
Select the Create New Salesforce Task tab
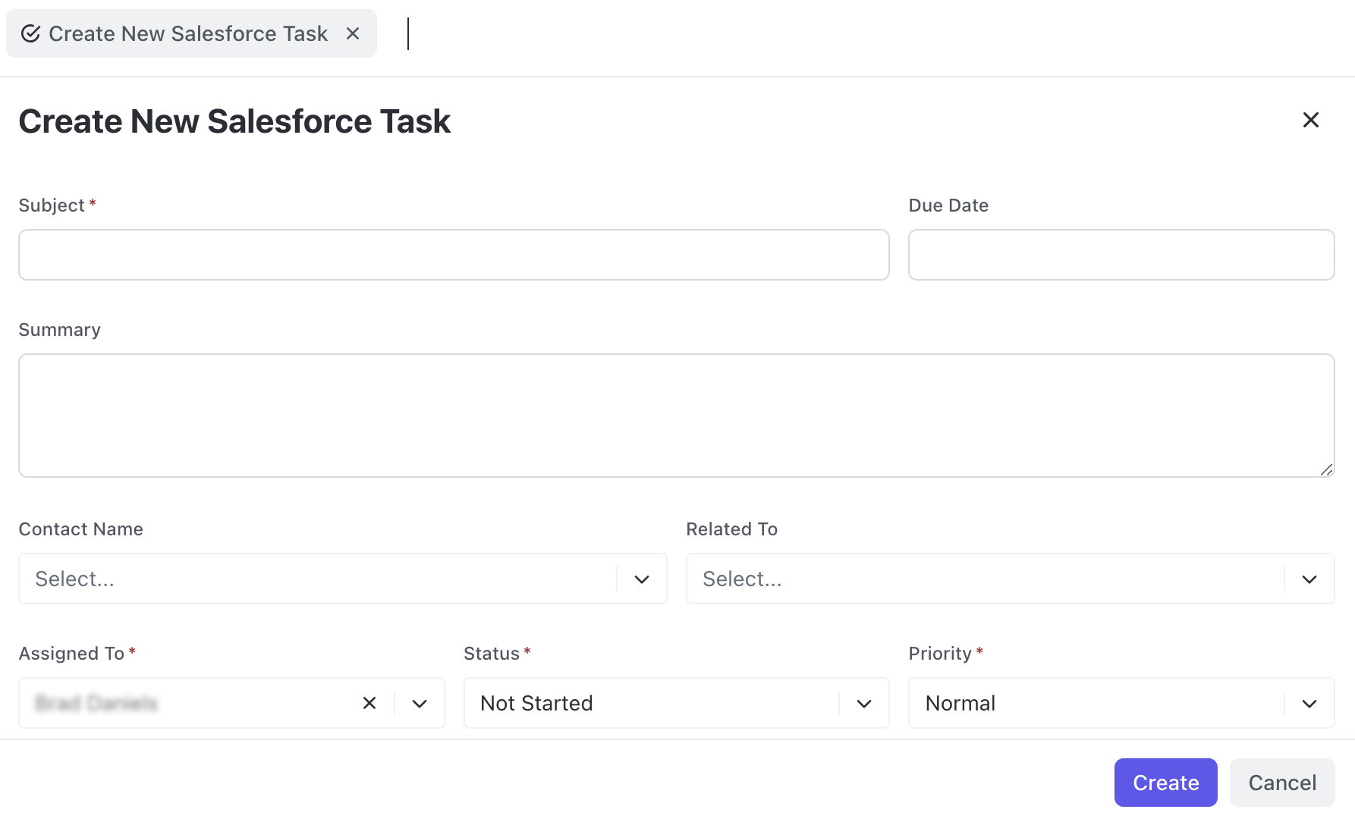(188, 33)
